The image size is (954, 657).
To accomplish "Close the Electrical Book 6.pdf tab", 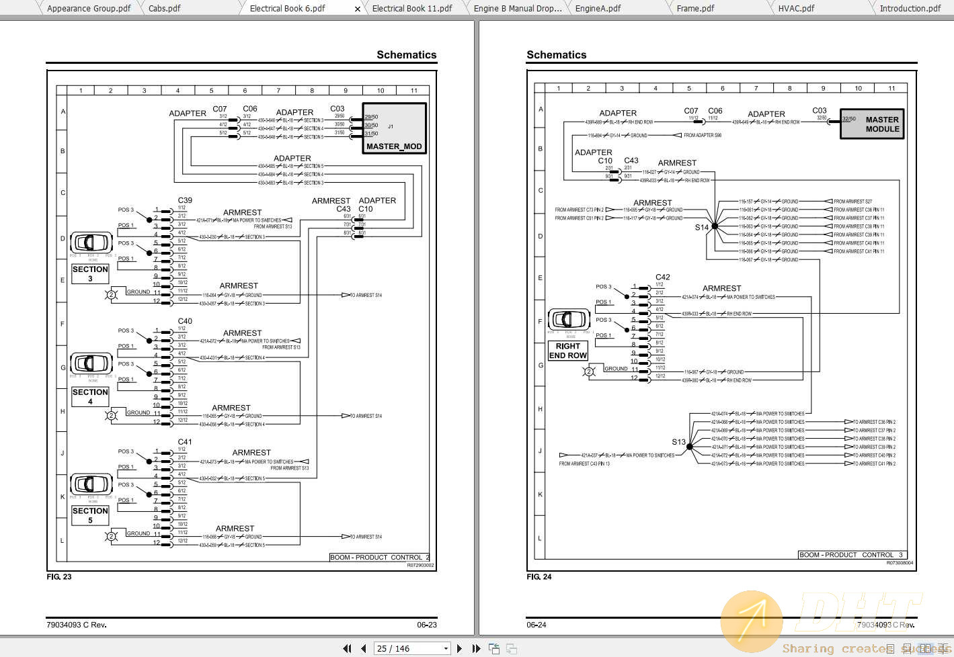I will point(358,9).
